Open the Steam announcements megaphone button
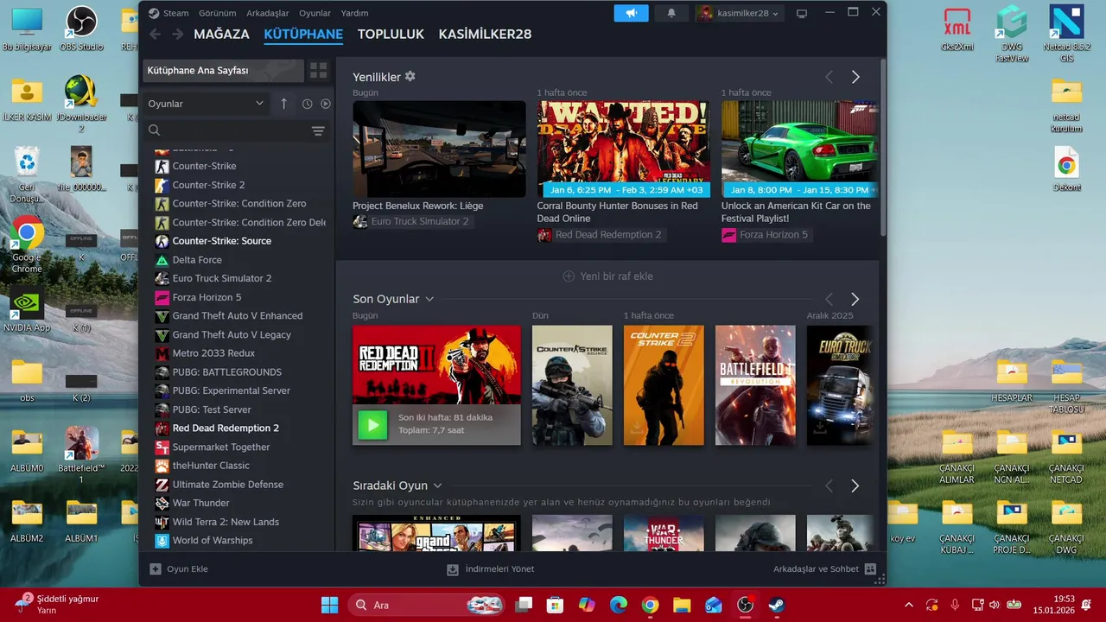This screenshot has height=622, width=1106. [632, 13]
